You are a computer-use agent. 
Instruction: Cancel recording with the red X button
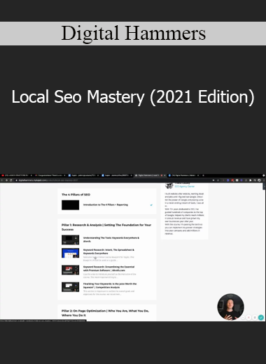248,317
